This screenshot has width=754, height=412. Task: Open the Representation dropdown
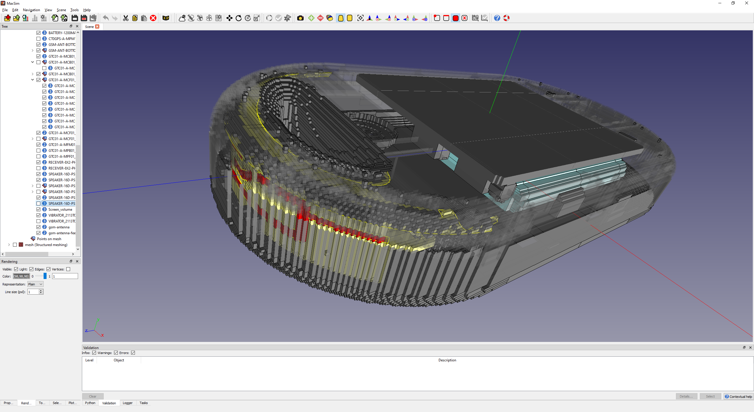pos(35,284)
